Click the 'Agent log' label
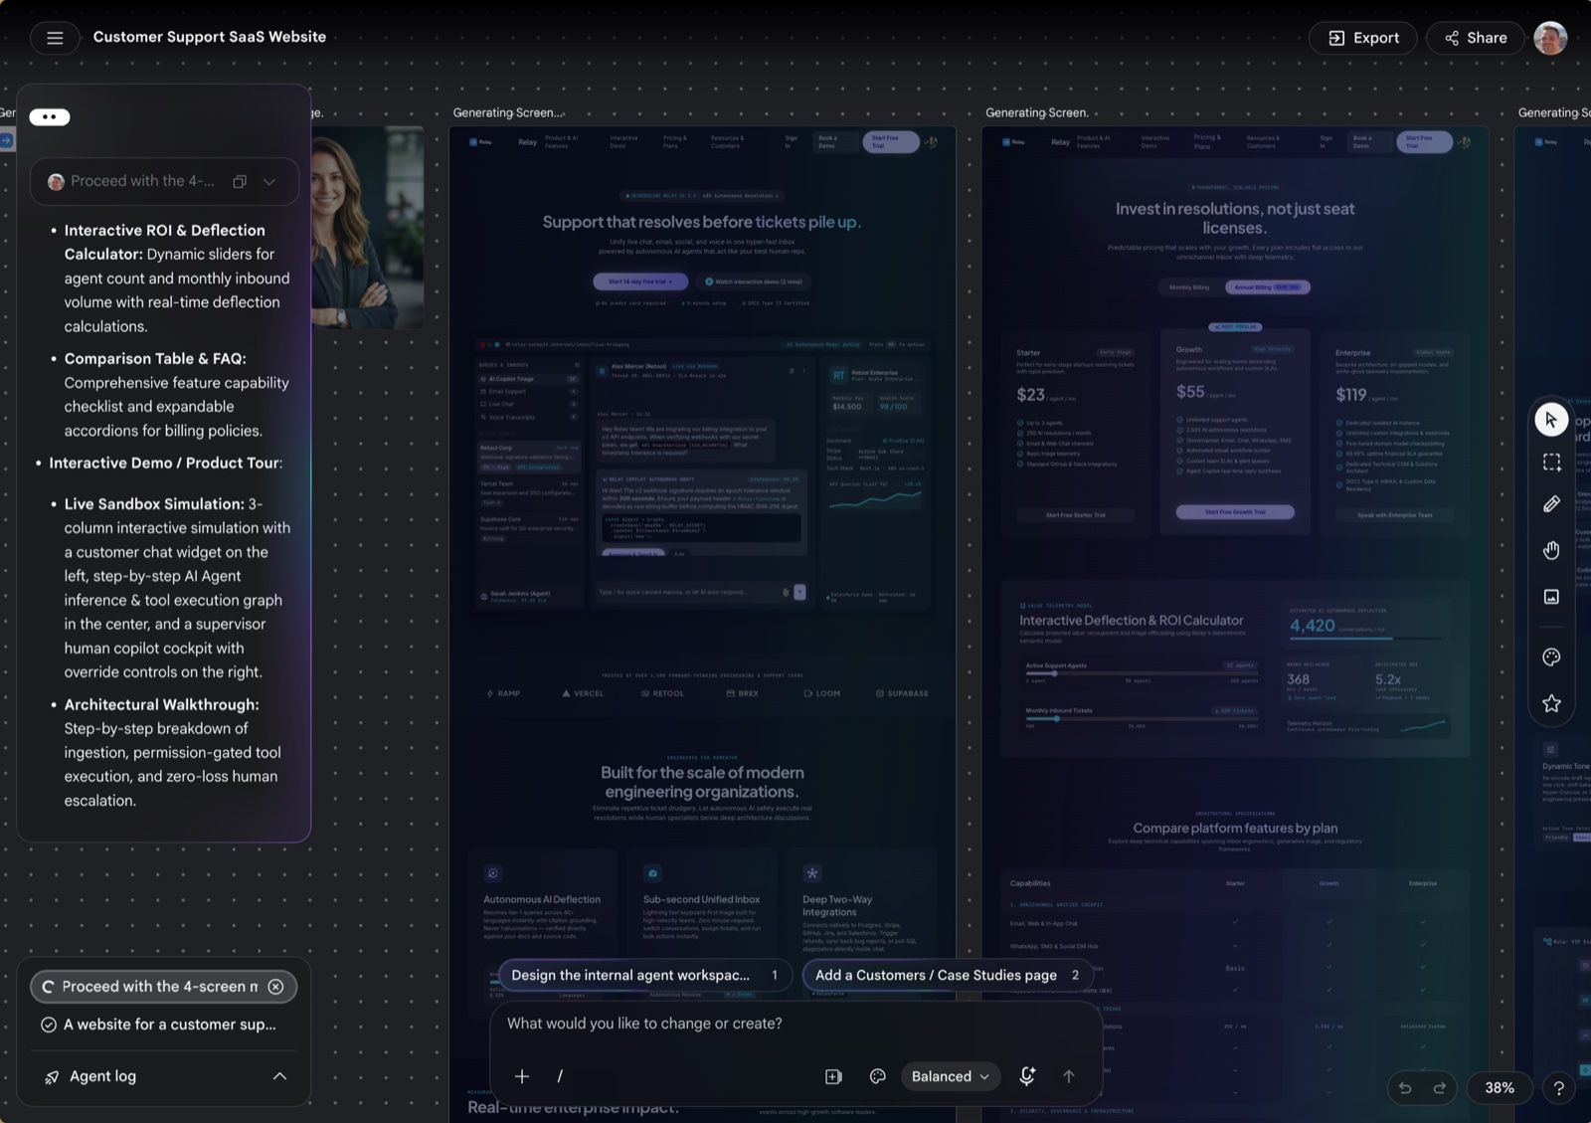This screenshot has height=1123, width=1591. point(102,1076)
